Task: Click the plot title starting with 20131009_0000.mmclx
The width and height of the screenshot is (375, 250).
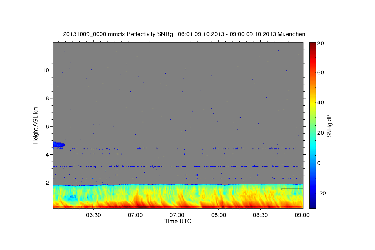Action: pyautogui.click(x=184, y=34)
